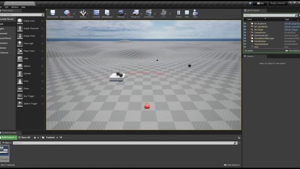The image size is (300, 169).
Task: Open Edit BP_Player blueprint link
Action: click(x=291, y=30)
